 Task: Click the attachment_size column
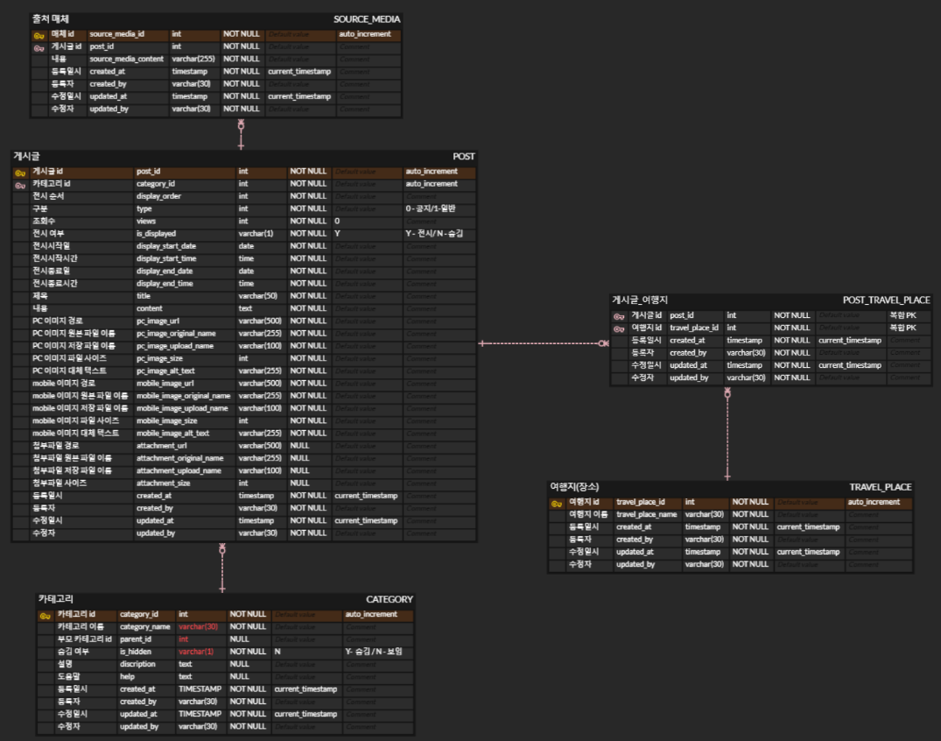pos(163,483)
